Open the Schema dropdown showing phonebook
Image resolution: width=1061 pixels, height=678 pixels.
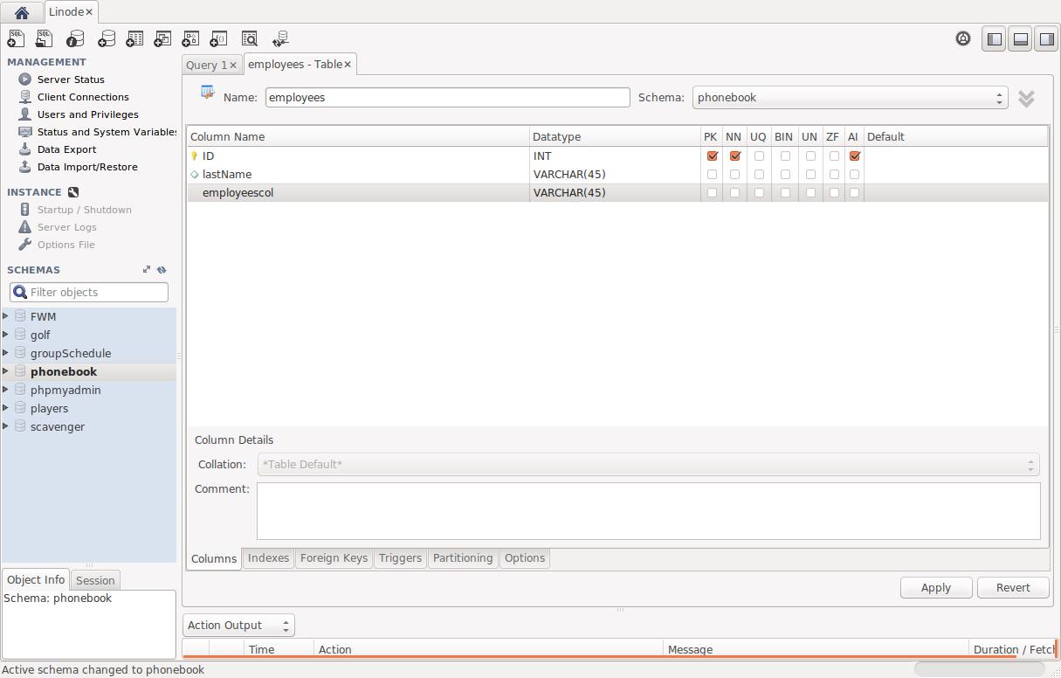[850, 98]
